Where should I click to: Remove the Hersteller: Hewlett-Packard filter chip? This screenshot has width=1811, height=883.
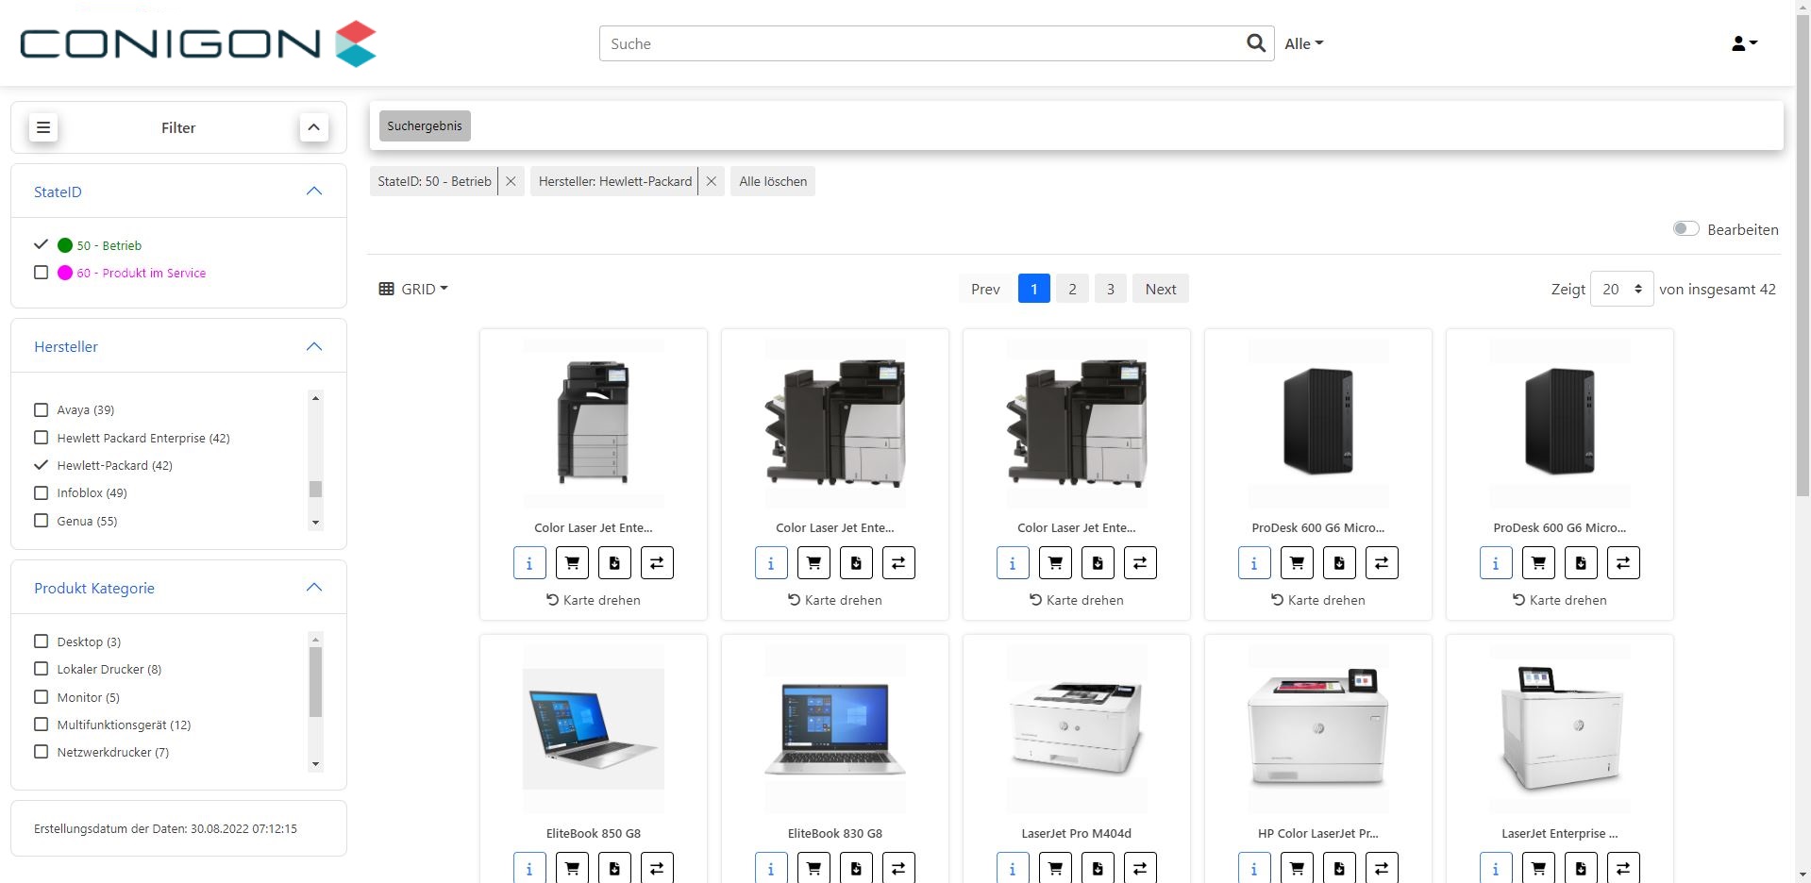[712, 181]
